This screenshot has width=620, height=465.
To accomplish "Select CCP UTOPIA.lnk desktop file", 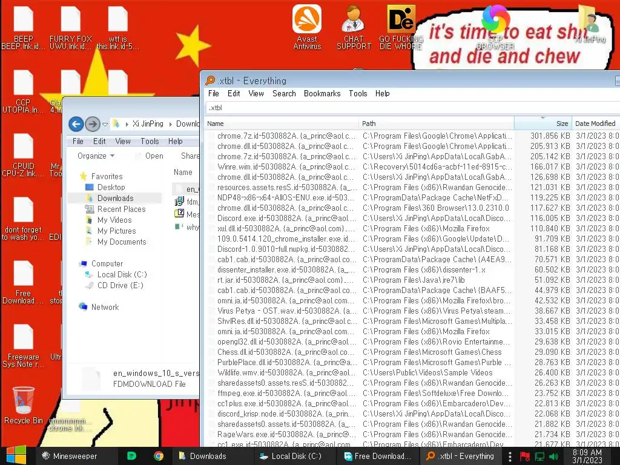I will pos(24,91).
